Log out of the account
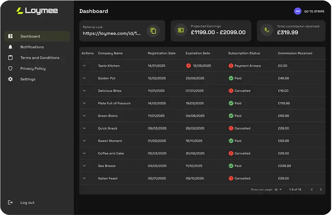 point(27,202)
